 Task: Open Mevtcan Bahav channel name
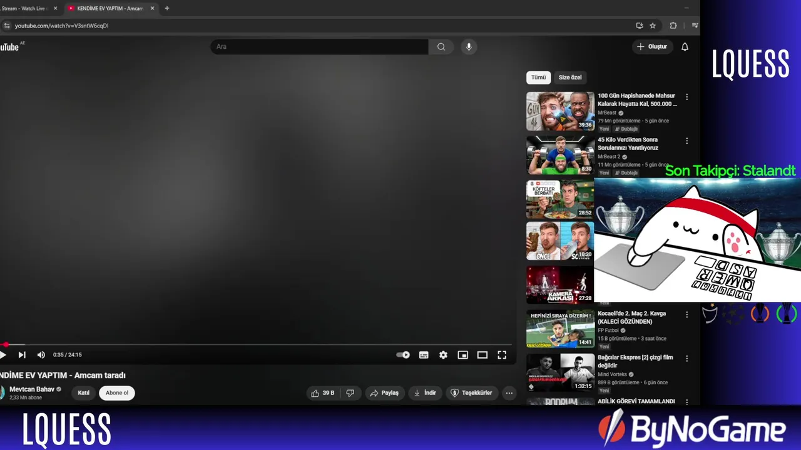(x=32, y=389)
